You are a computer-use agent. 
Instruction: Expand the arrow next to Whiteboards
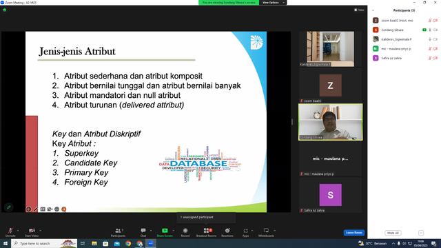(x=274, y=231)
